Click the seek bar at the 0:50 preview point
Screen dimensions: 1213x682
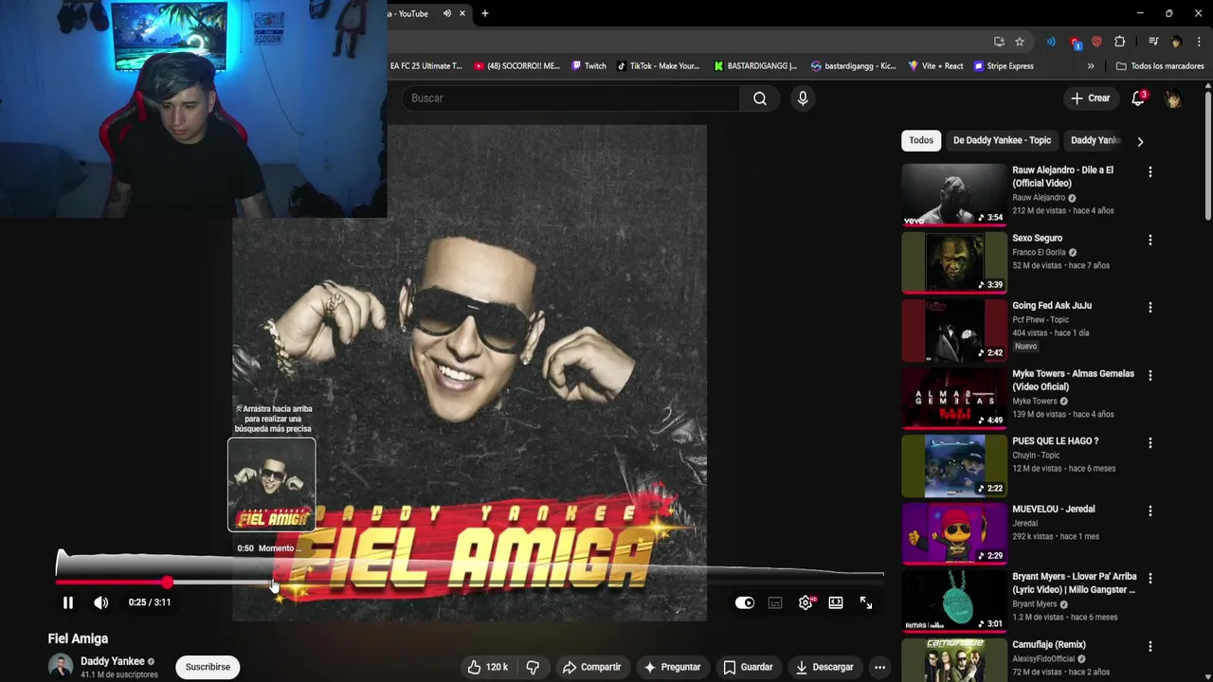click(x=272, y=583)
